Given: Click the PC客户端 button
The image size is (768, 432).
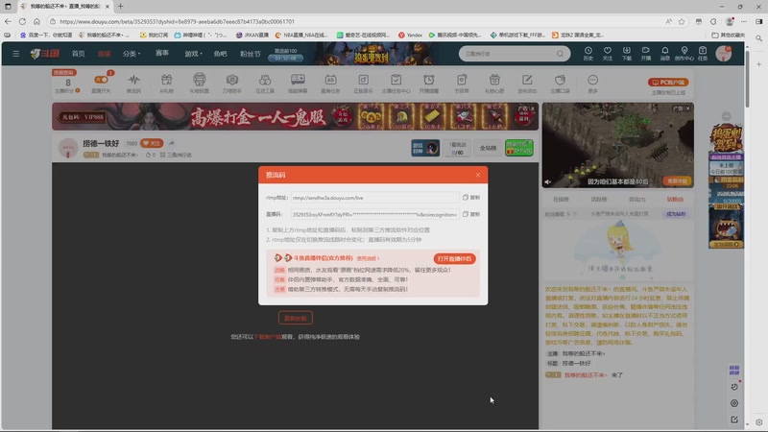Looking at the screenshot, I should pos(668,83).
